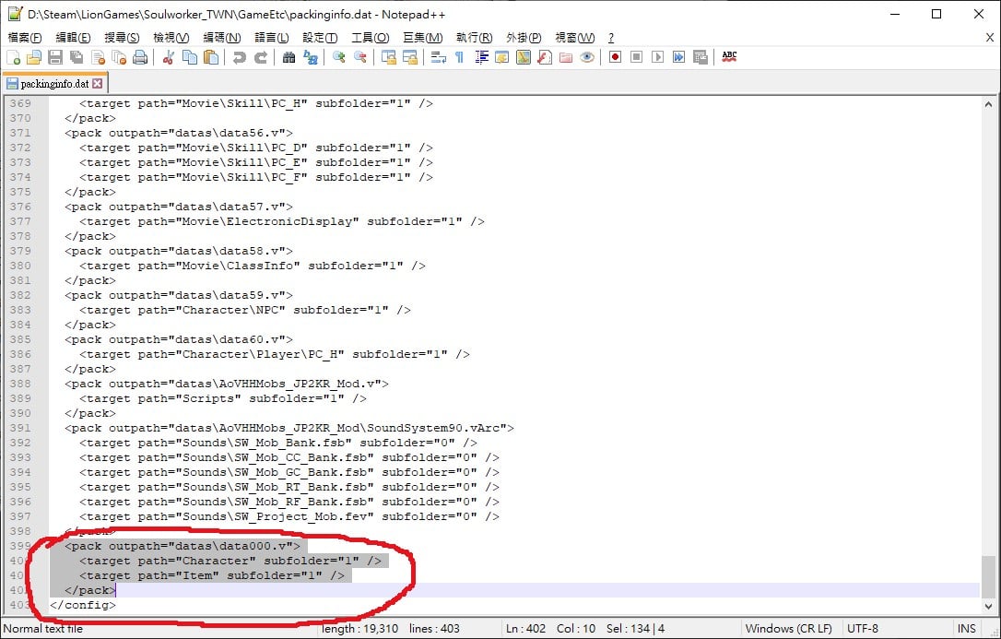Cut selection with scissors icon
1001x639 pixels.
click(x=169, y=57)
